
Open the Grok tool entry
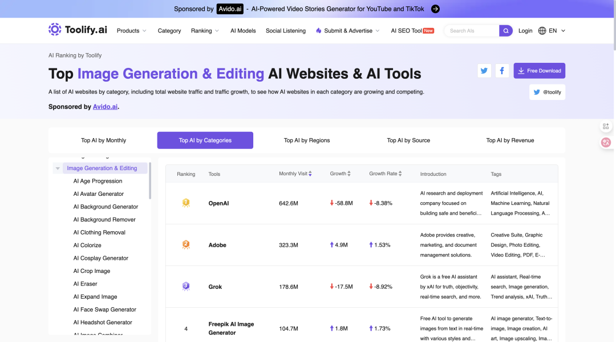[215, 287]
